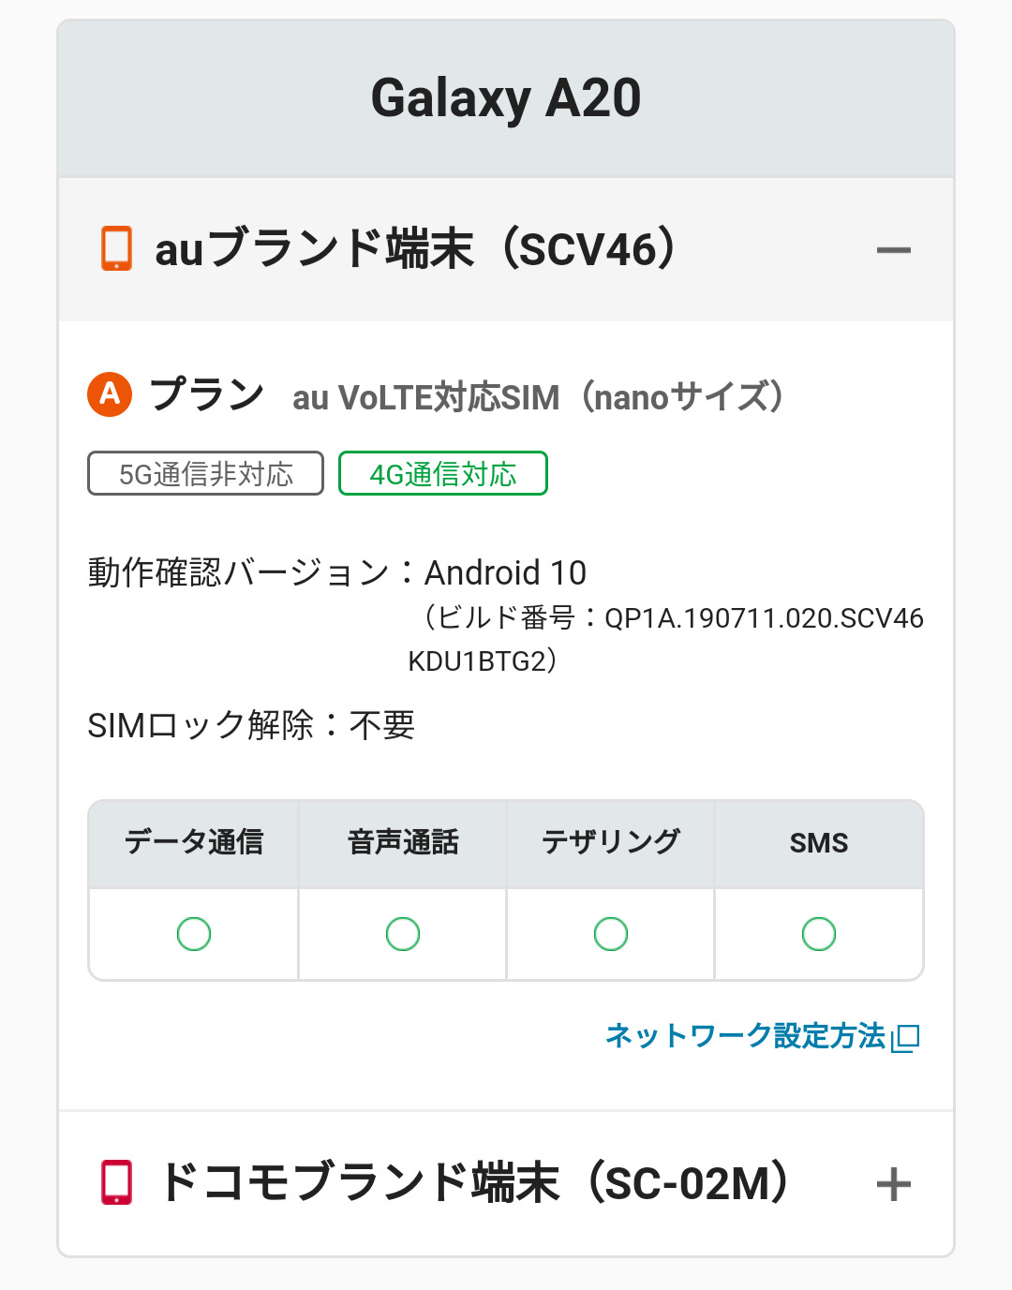Collapse the au brand section minus icon
This screenshot has width=1012, height=1290.
pyautogui.click(x=893, y=250)
